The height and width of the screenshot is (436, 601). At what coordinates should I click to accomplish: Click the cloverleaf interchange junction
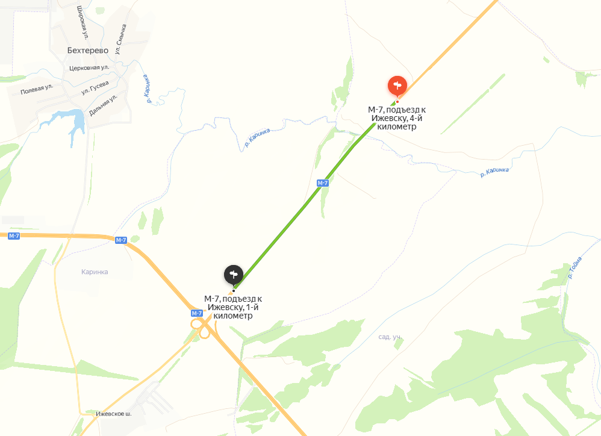(201, 328)
